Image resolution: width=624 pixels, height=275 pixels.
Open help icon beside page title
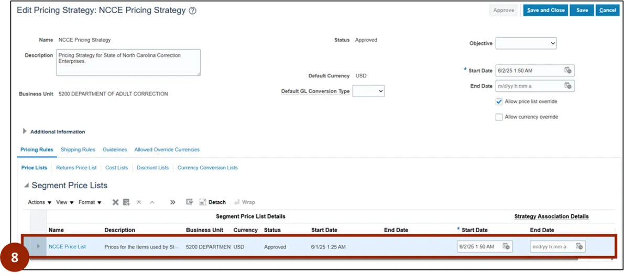[193, 11]
